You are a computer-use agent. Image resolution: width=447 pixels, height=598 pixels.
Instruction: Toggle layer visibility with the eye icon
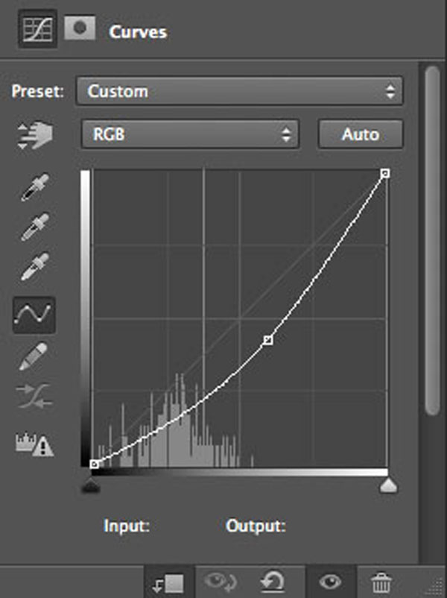coord(330,582)
